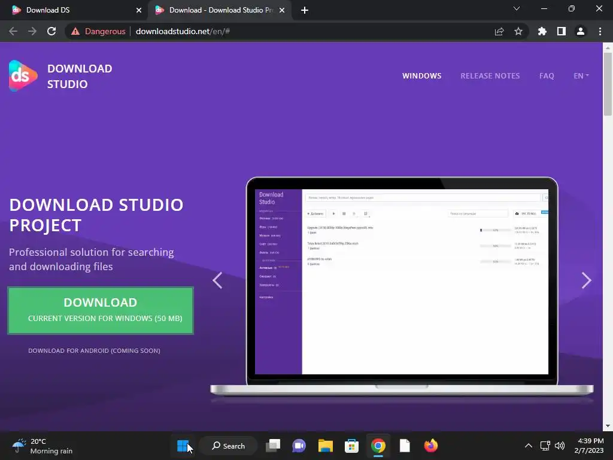
Task: Open the weather widget
Action: (x=42, y=446)
